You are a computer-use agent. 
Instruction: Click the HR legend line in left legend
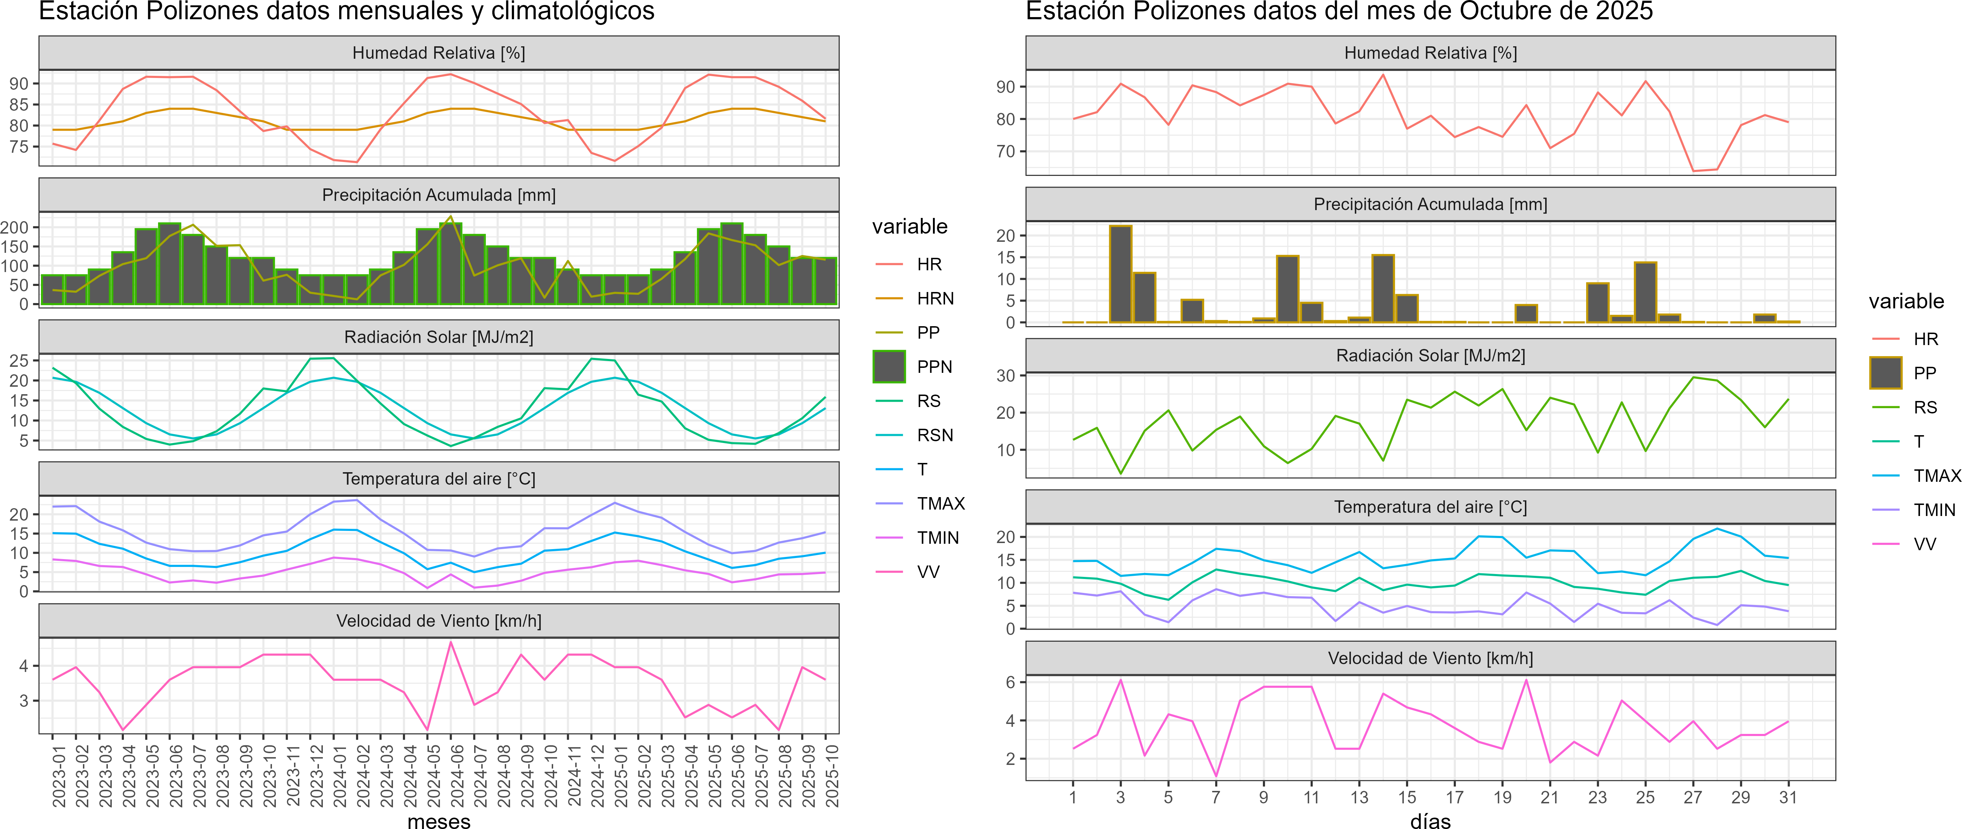coord(889,264)
